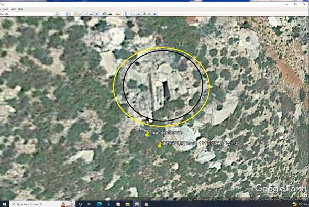Viewport: 309px width, 207px height.
Task: Click the print toolbar icon
Action: [x=139, y=14]
